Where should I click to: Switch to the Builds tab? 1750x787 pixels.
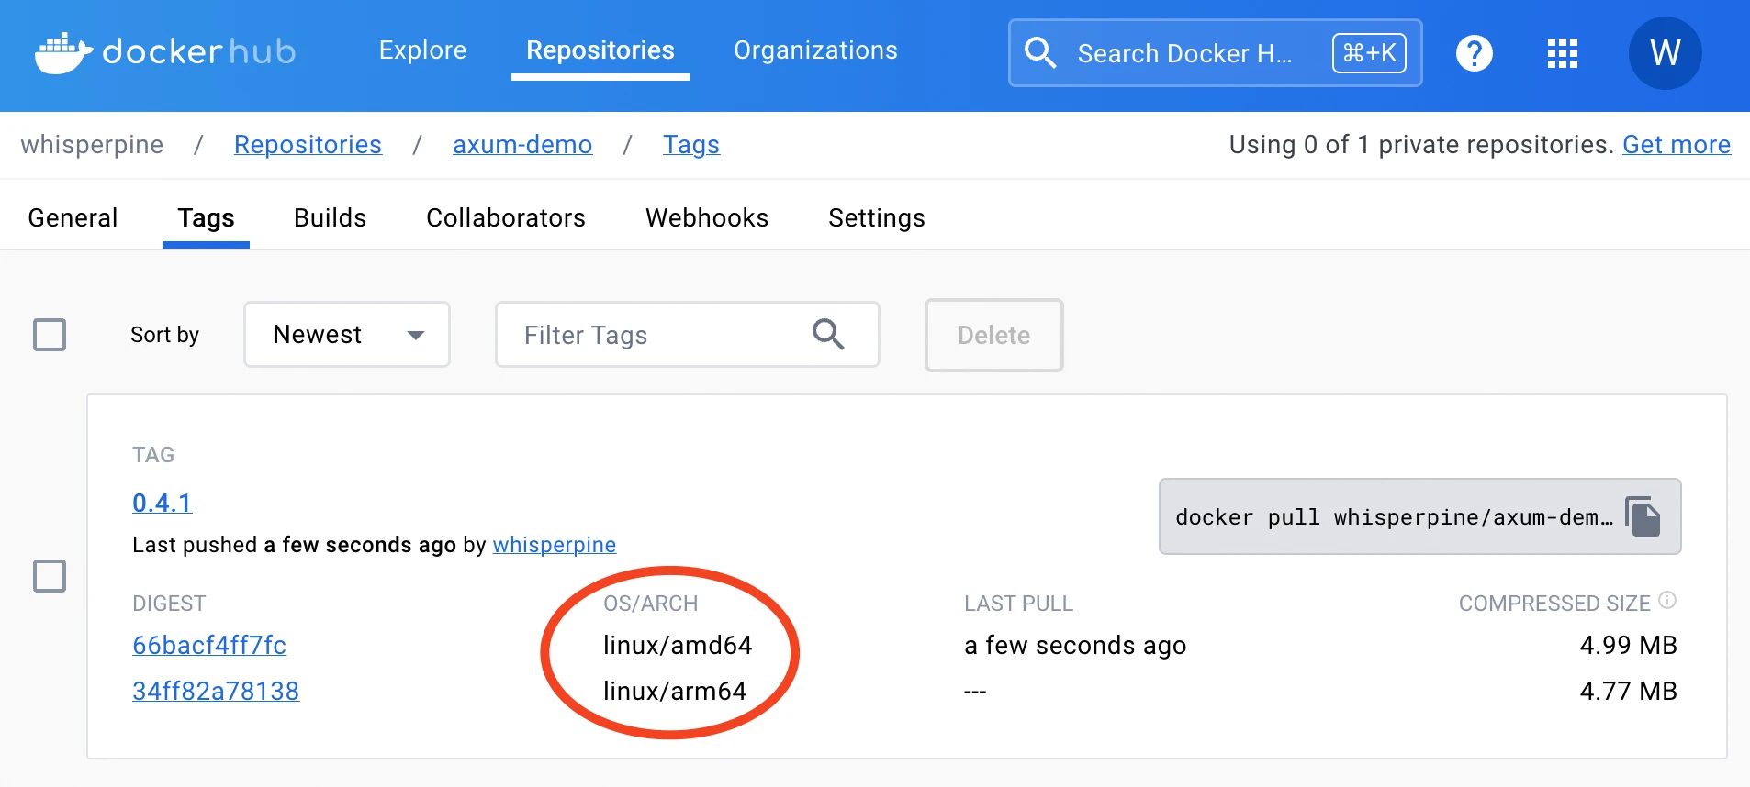(330, 218)
